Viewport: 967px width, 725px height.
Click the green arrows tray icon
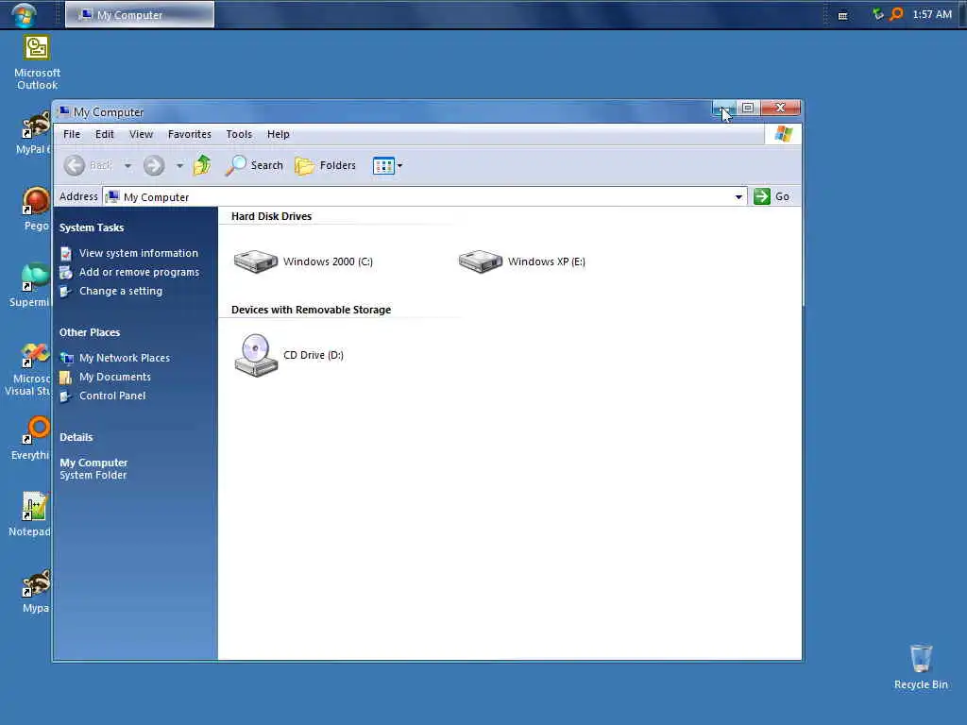pos(878,14)
